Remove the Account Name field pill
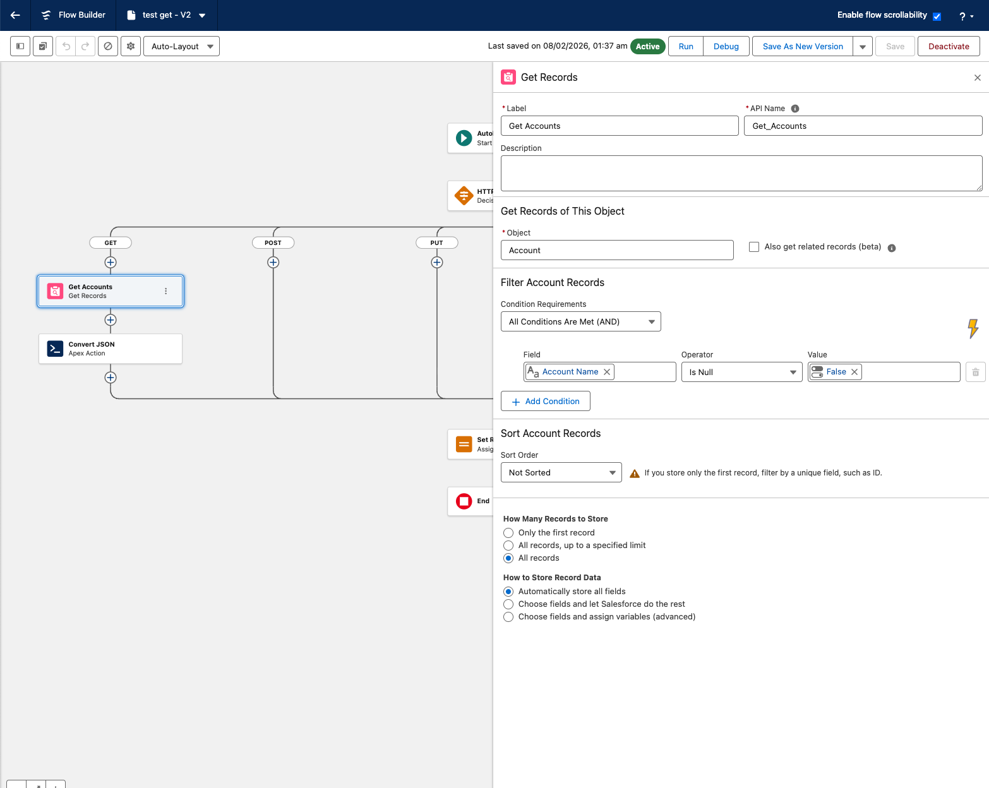989x788 pixels. tap(607, 372)
